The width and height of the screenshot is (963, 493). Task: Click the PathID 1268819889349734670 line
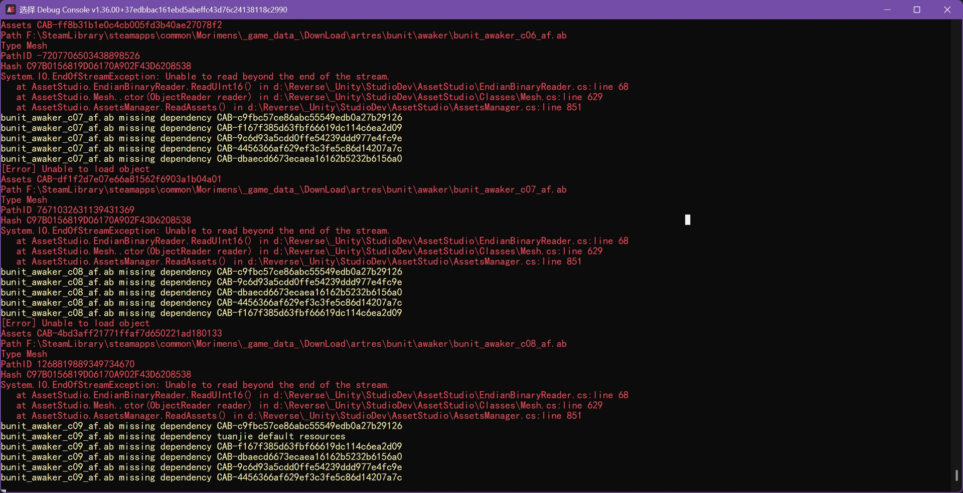pos(68,364)
